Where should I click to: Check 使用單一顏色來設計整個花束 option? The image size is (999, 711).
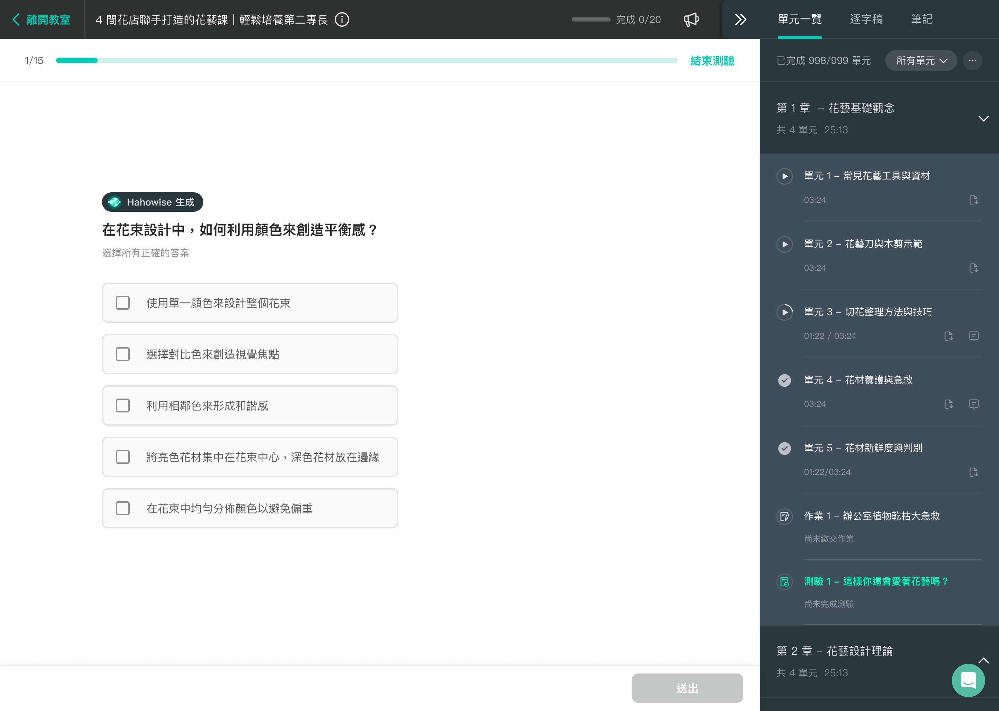click(123, 303)
